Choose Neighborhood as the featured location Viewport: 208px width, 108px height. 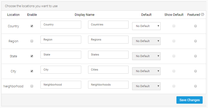click(x=196, y=86)
